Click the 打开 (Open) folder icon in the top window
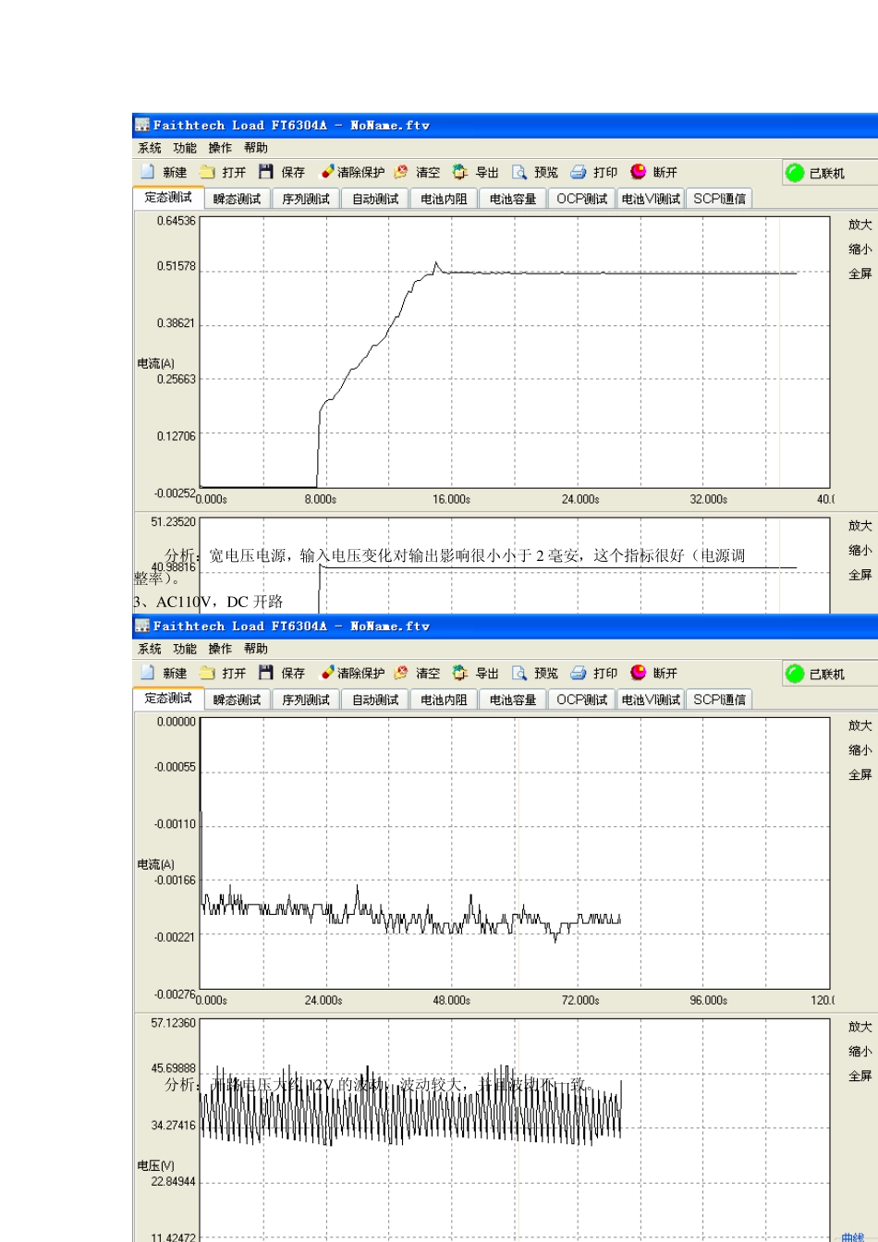 (208, 172)
